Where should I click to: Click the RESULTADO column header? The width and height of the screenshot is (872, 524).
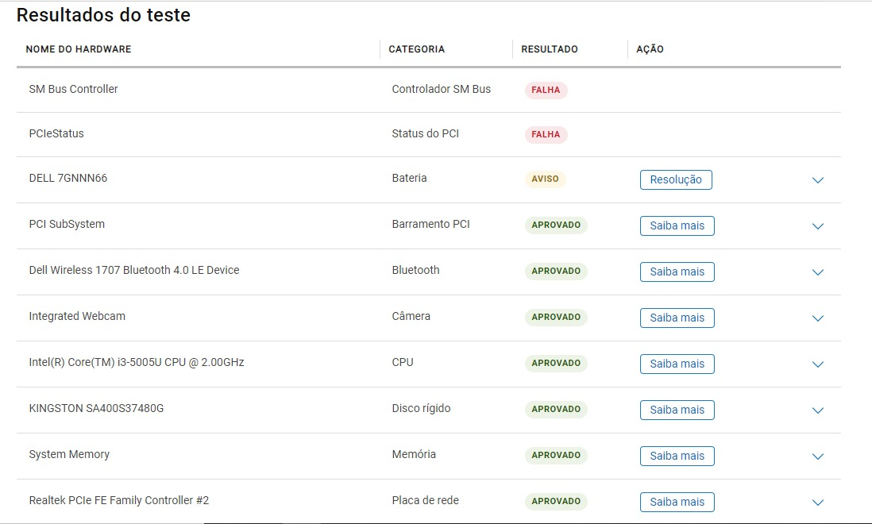pyautogui.click(x=550, y=49)
